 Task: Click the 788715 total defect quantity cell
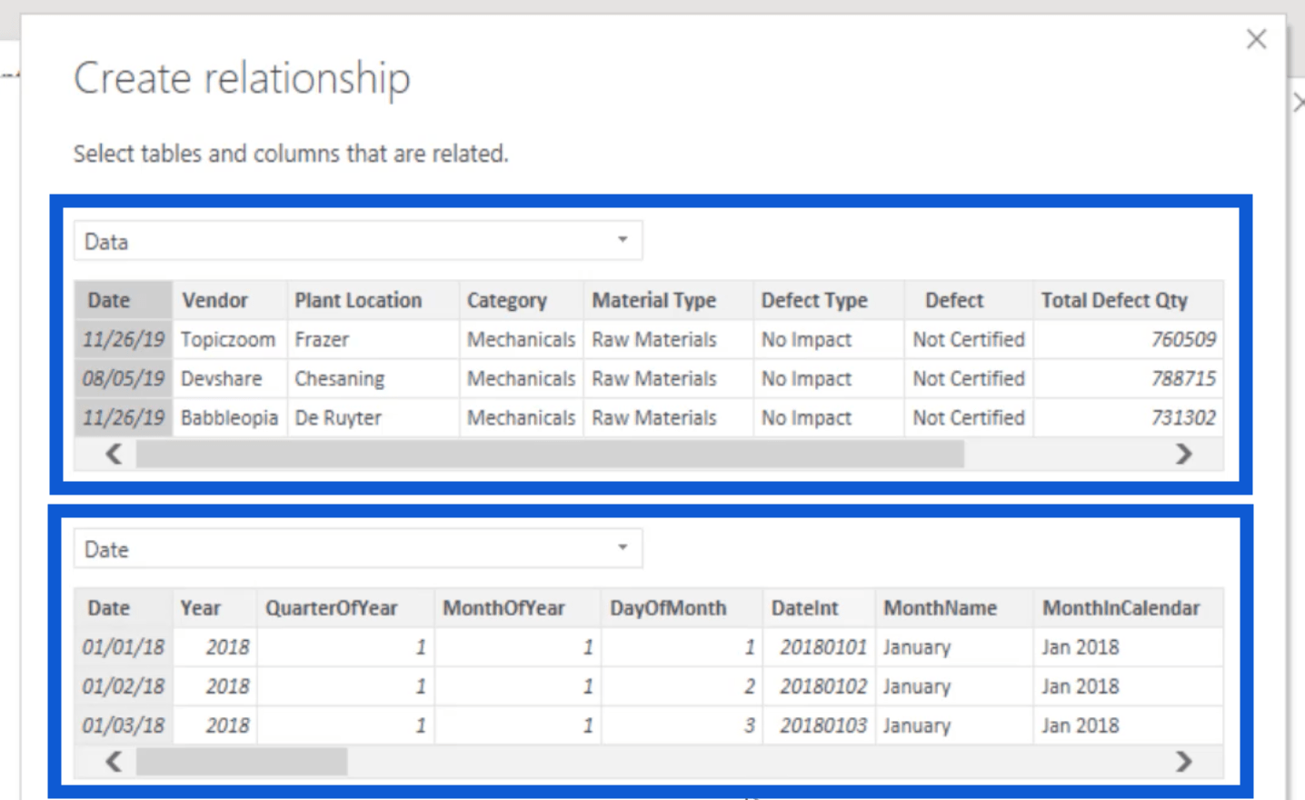coord(1128,379)
